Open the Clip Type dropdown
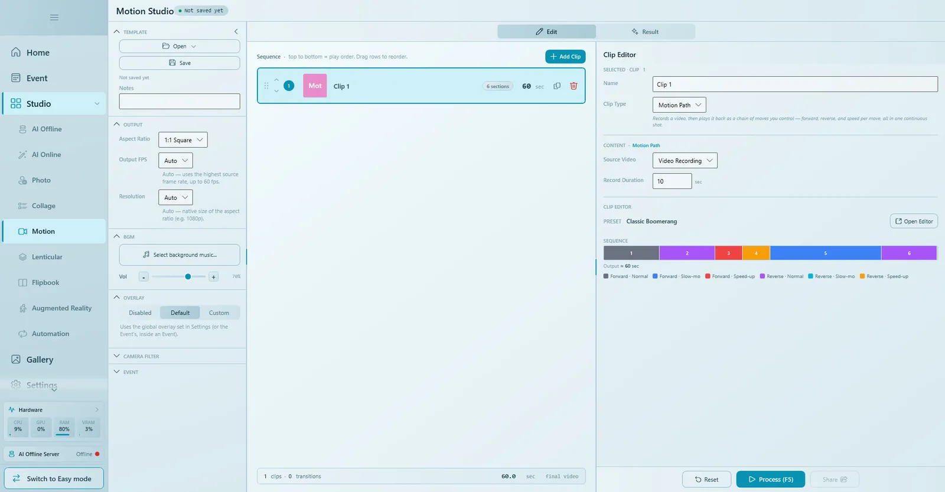 (x=679, y=105)
